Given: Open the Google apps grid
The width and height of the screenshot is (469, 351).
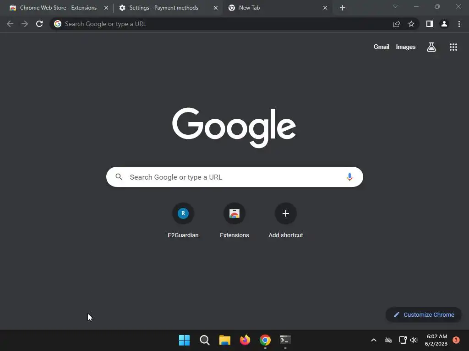Looking at the screenshot, I should coord(453,47).
